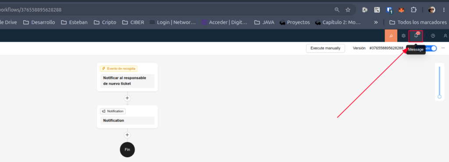The width and height of the screenshot is (449, 162).
Task: Open the Esteban bookmarks folder
Action: click(74, 22)
